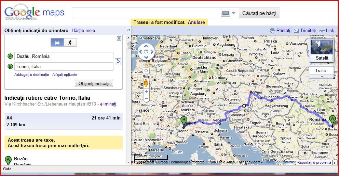
Task: Click overview map expand arrow at map corner
Action: [335, 163]
